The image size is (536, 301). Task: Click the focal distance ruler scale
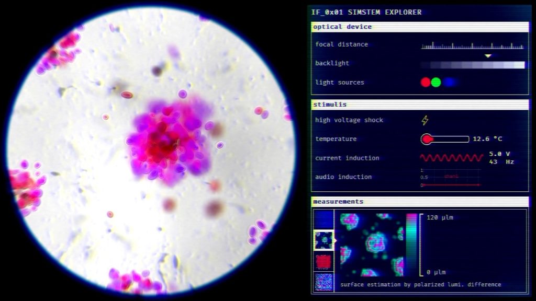pos(472,46)
